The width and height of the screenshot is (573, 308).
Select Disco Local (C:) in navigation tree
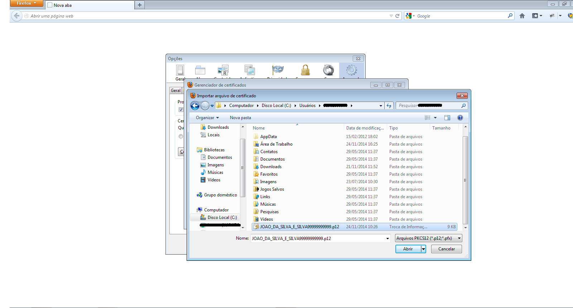222,217
